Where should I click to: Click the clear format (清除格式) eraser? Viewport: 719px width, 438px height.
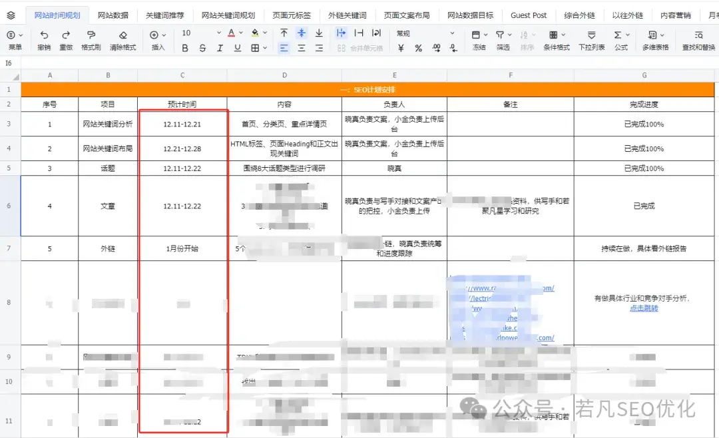click(123, 35)
